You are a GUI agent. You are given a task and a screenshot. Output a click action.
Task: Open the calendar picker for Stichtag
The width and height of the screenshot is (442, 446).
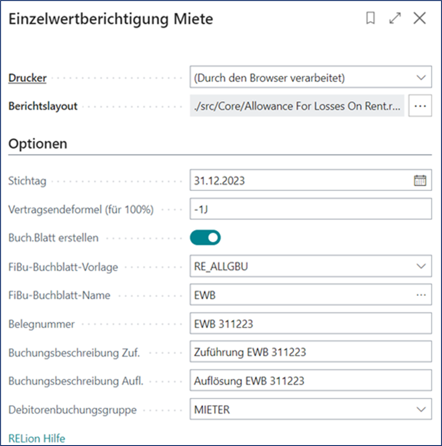coord(420,181)
